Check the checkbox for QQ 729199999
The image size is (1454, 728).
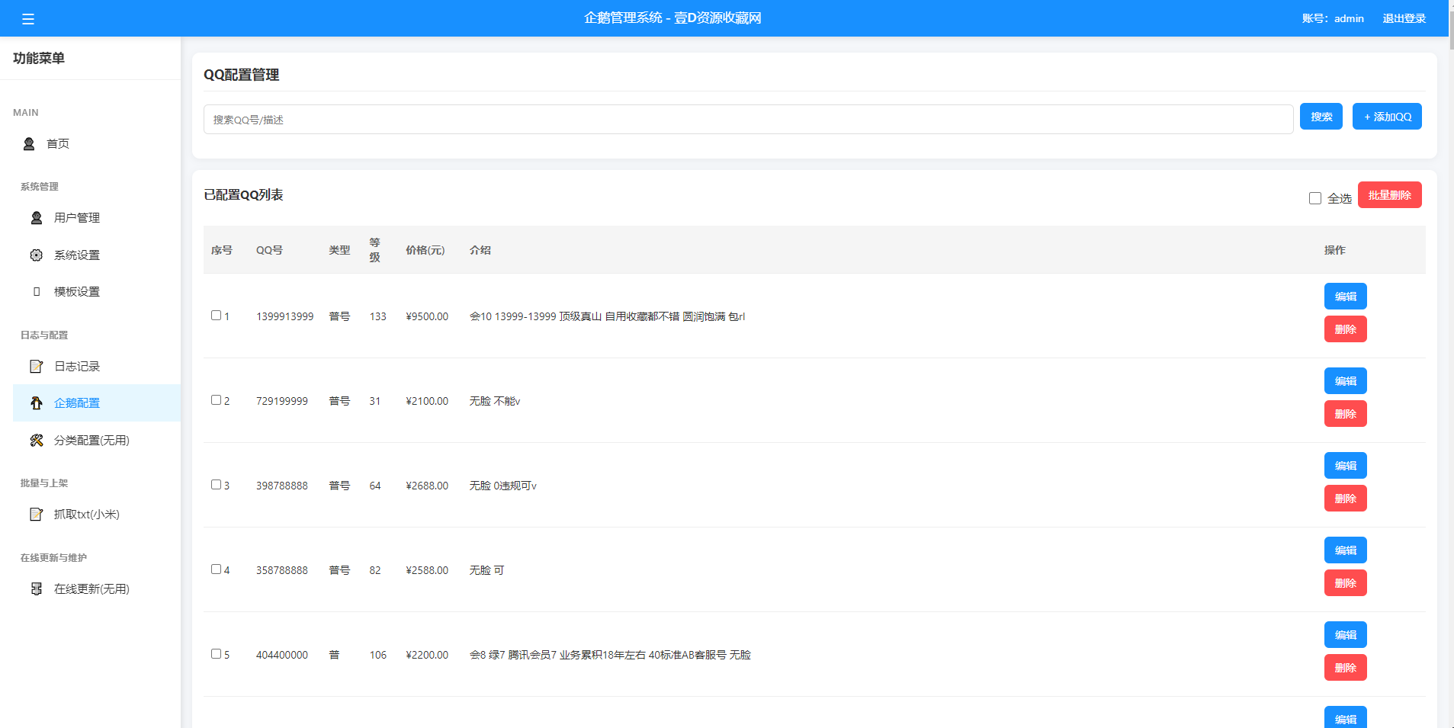pos(216,399)
